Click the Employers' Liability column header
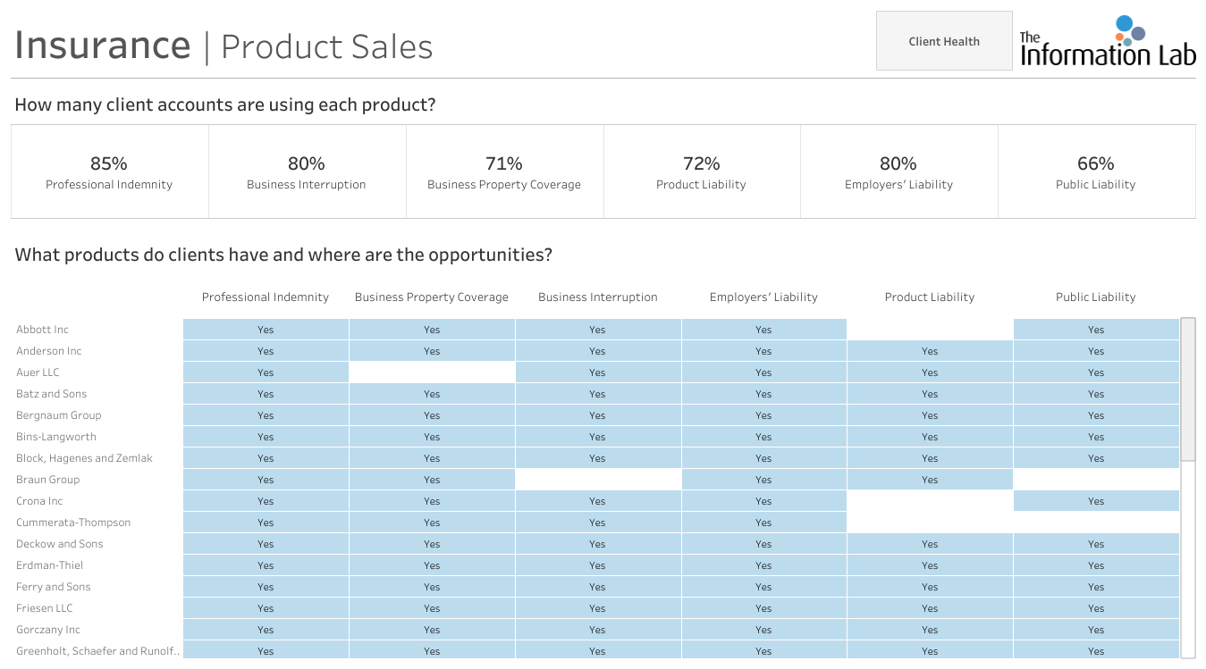The width and height of the screenshot is (1206, 669). (x=763, y=297)
